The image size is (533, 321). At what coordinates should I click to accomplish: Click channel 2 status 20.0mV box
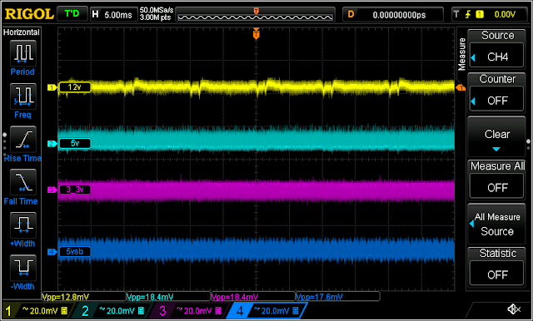115,310
